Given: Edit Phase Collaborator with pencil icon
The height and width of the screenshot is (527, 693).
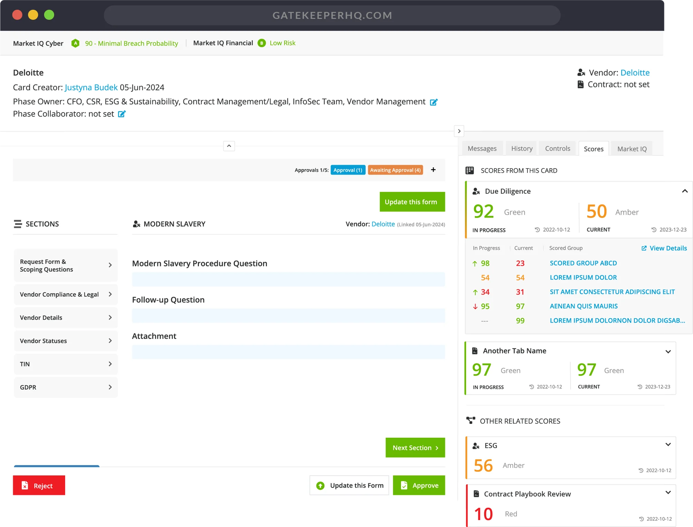Looking at the screenshot, I should pos(122,114).
